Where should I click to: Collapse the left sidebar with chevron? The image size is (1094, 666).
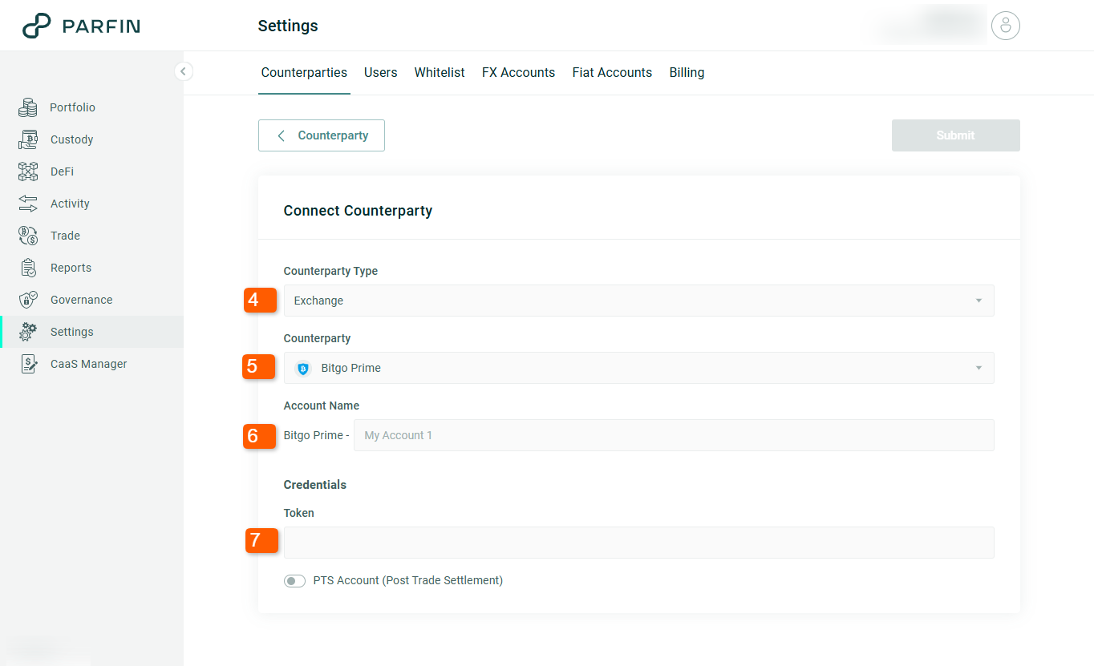coord(183,71)
